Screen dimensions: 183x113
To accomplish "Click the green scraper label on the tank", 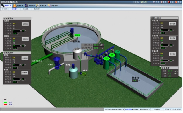I will point(77,35).
